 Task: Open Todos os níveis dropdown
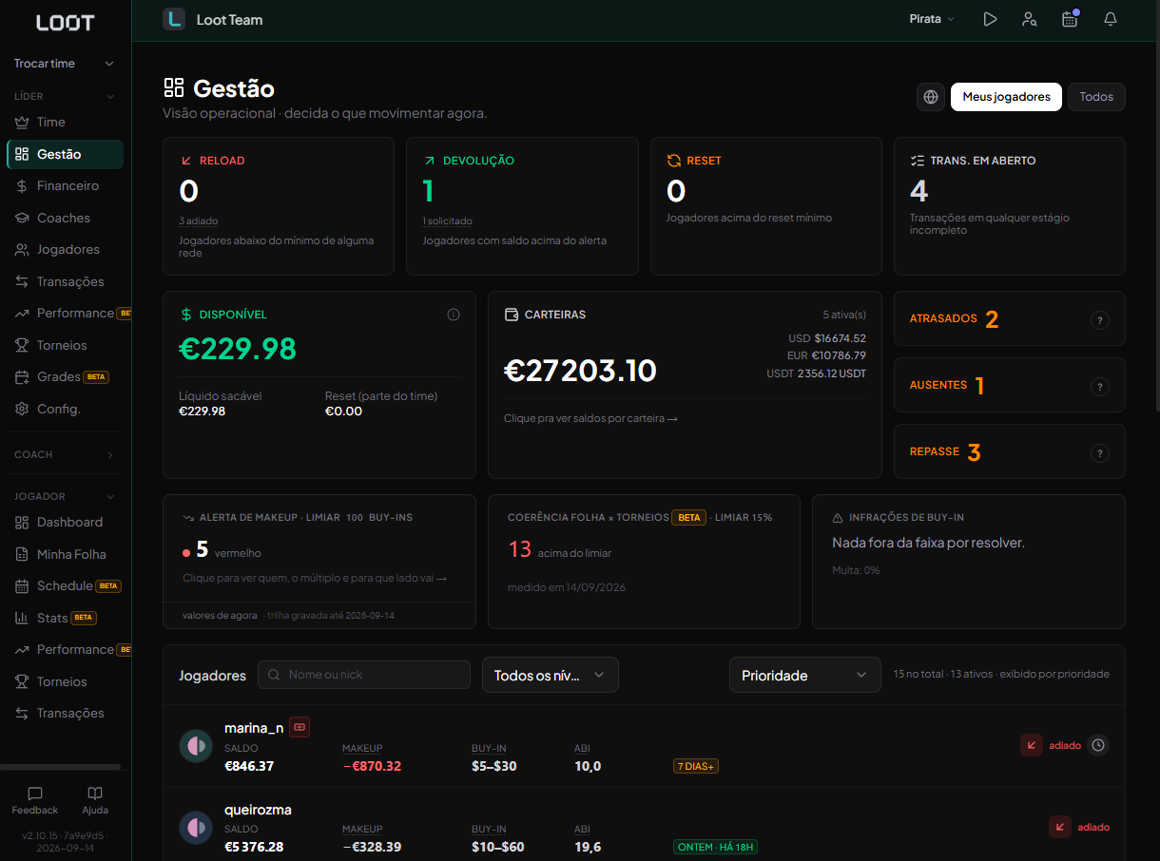(551, 675)
